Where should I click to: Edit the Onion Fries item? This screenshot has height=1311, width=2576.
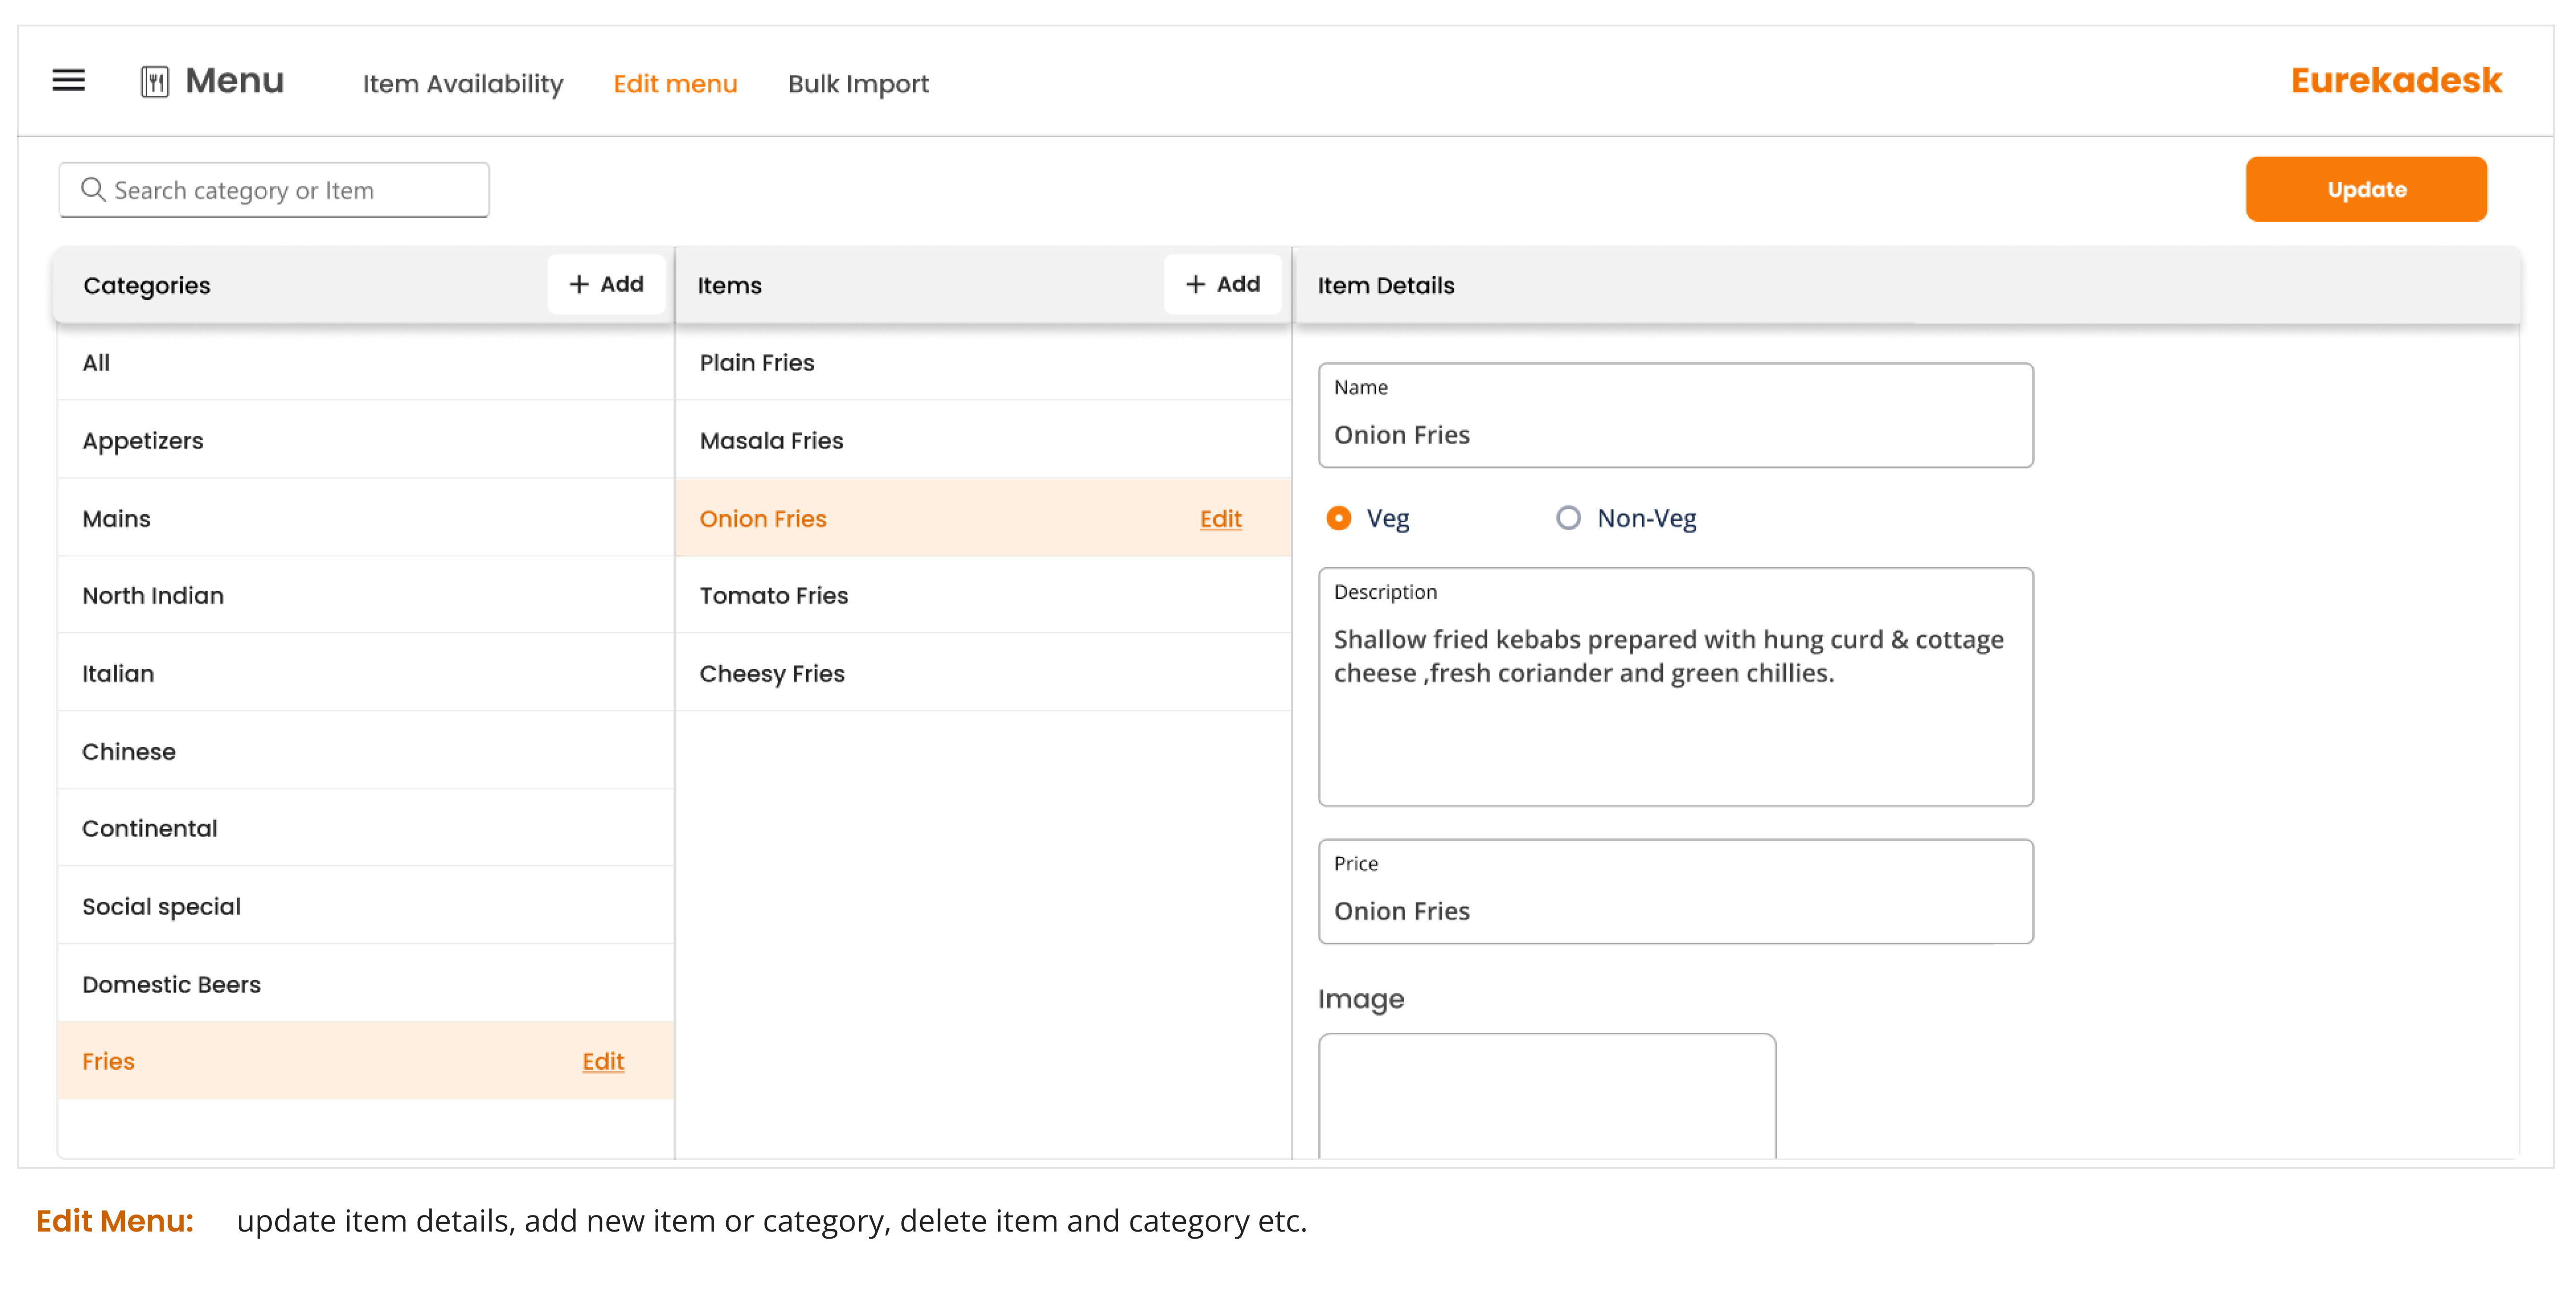pyautogui.click(x=1221, y=518)
